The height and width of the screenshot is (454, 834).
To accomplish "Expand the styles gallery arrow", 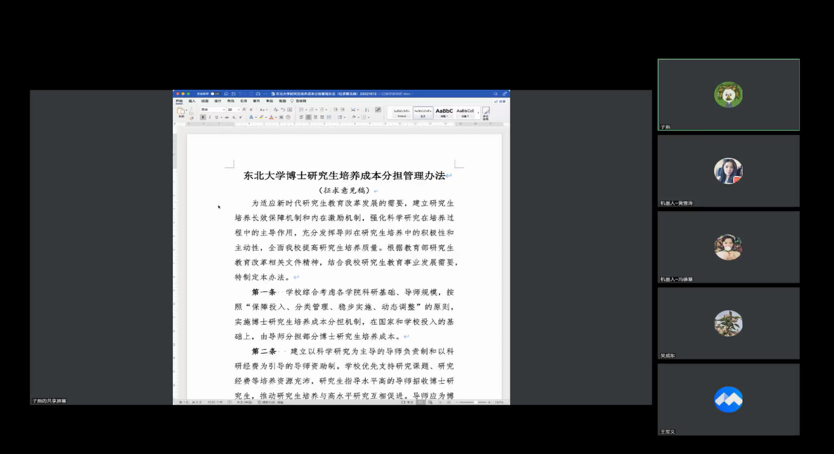I will click(x=478, y=113).
